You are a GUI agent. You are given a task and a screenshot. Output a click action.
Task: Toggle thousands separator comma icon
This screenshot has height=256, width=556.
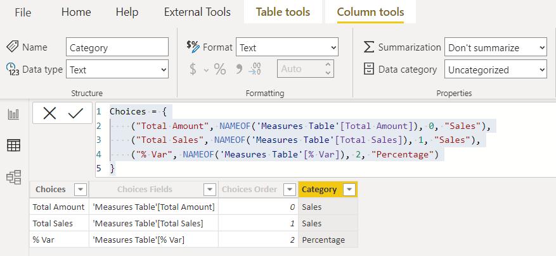point(239,69)
